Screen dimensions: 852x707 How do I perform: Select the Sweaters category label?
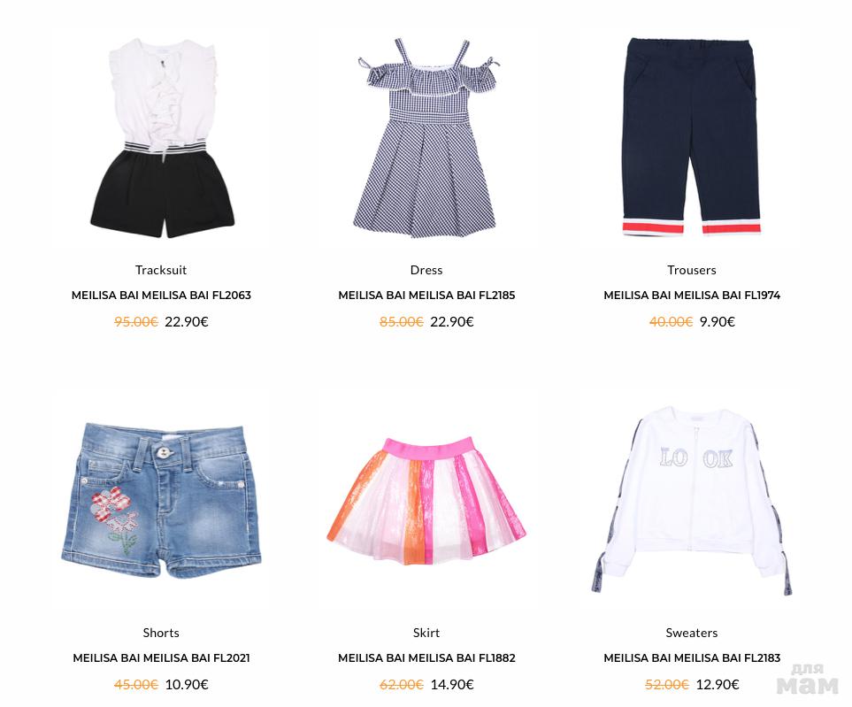tap(692, 633)
